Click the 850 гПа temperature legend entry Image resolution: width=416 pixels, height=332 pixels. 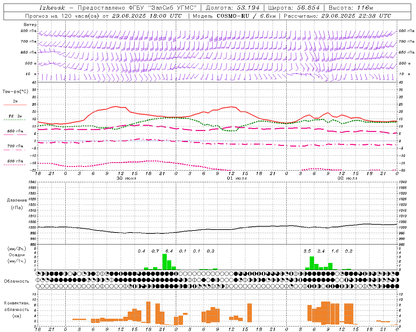click(15, 131)
